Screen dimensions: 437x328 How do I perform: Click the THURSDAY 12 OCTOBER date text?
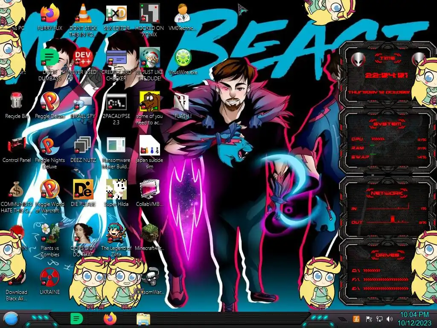tap(379, 92)
